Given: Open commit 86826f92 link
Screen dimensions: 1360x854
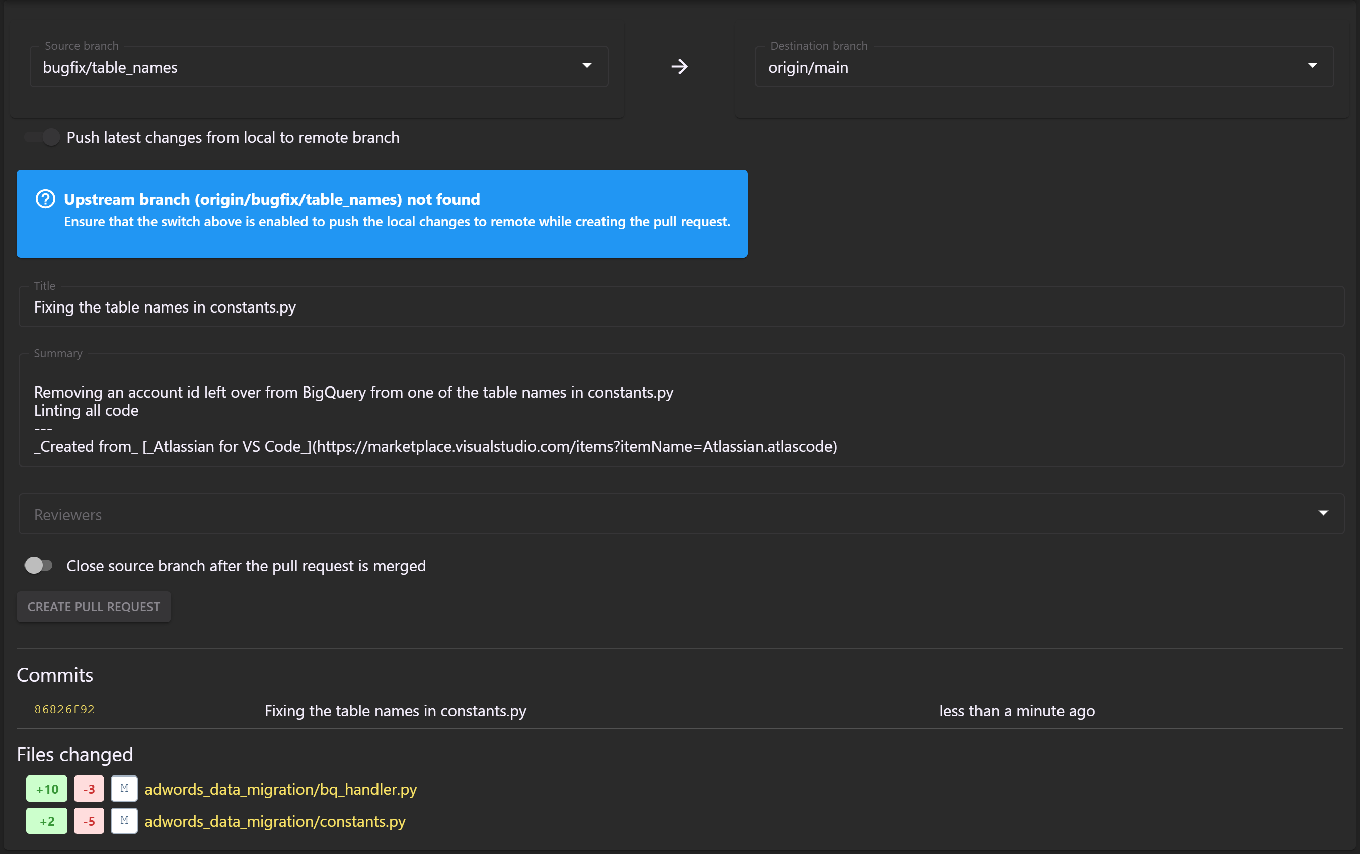Looking at the screenshot, I should 64,710.
